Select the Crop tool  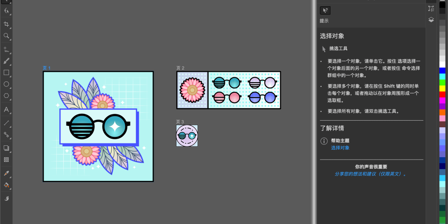[6, 24]
